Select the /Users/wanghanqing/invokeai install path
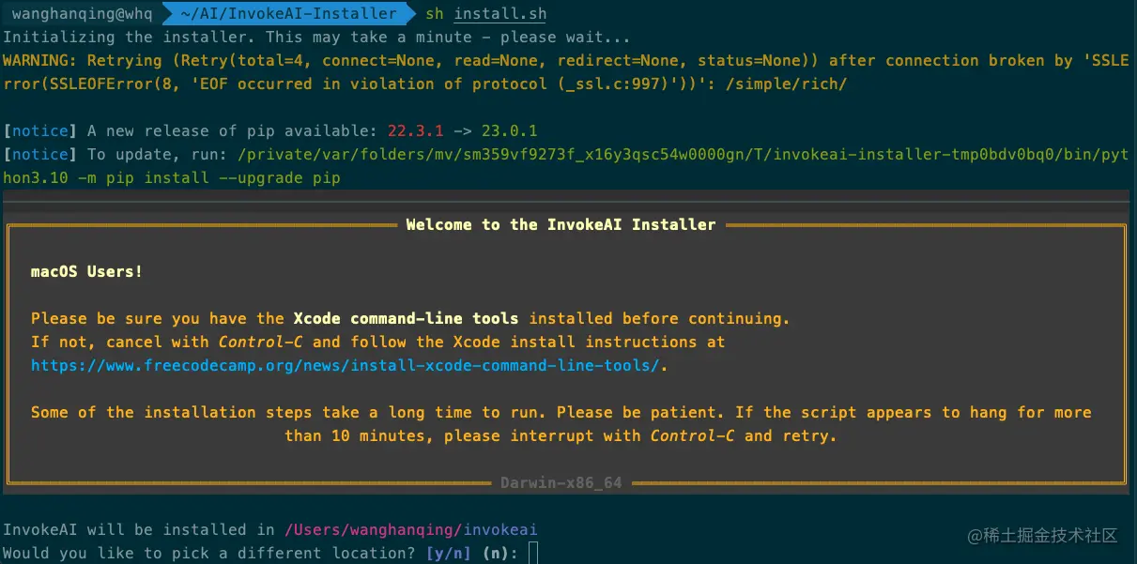The height and width of the screenshot is (564, 1137). 411,530
